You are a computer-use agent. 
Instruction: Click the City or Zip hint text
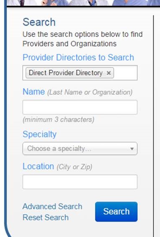pos(75,167)
